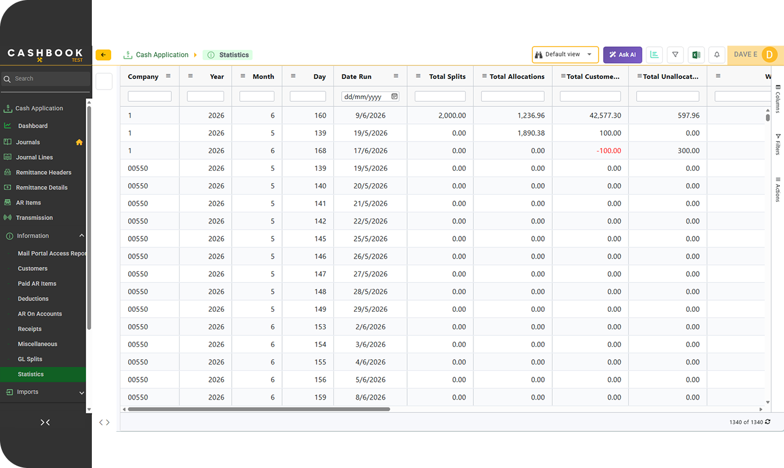Open the Month column menu icon
The image size is (784, 468).
tap(243, 76)
